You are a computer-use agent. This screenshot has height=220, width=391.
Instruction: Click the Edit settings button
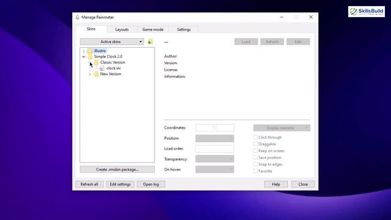tap(120, 185)
